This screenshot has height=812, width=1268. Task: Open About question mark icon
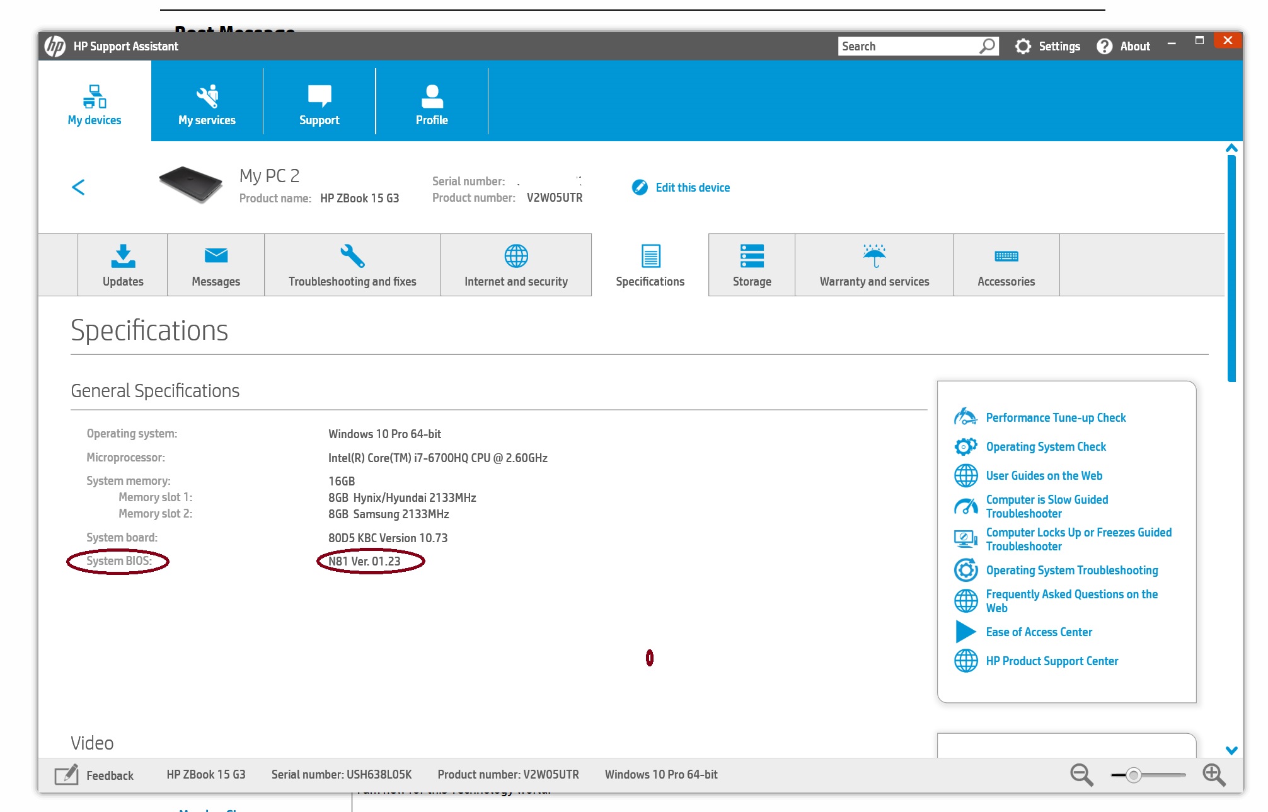click(x=1104, y=46)
